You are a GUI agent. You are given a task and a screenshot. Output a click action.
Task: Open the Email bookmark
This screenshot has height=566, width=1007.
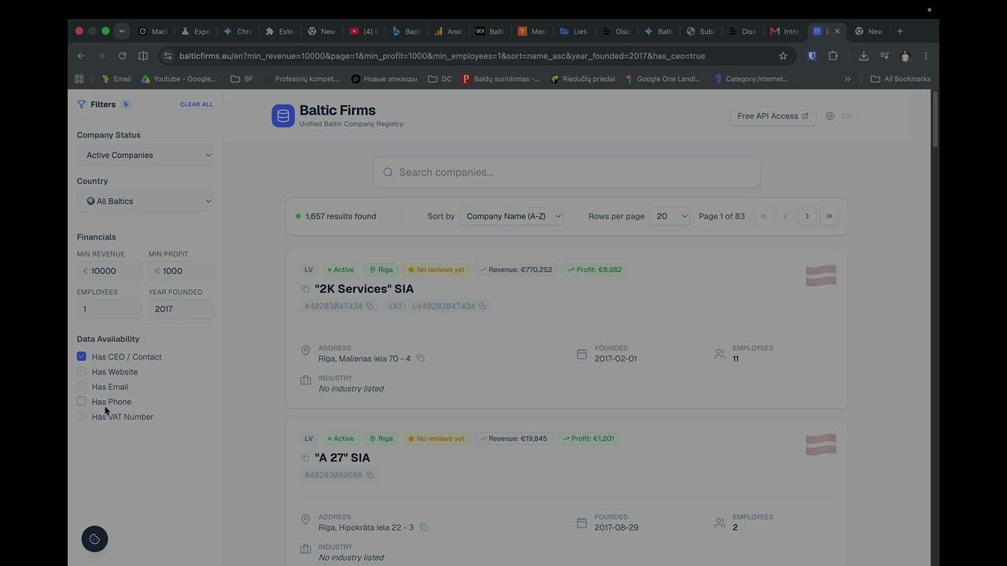(x=116, y=79)
